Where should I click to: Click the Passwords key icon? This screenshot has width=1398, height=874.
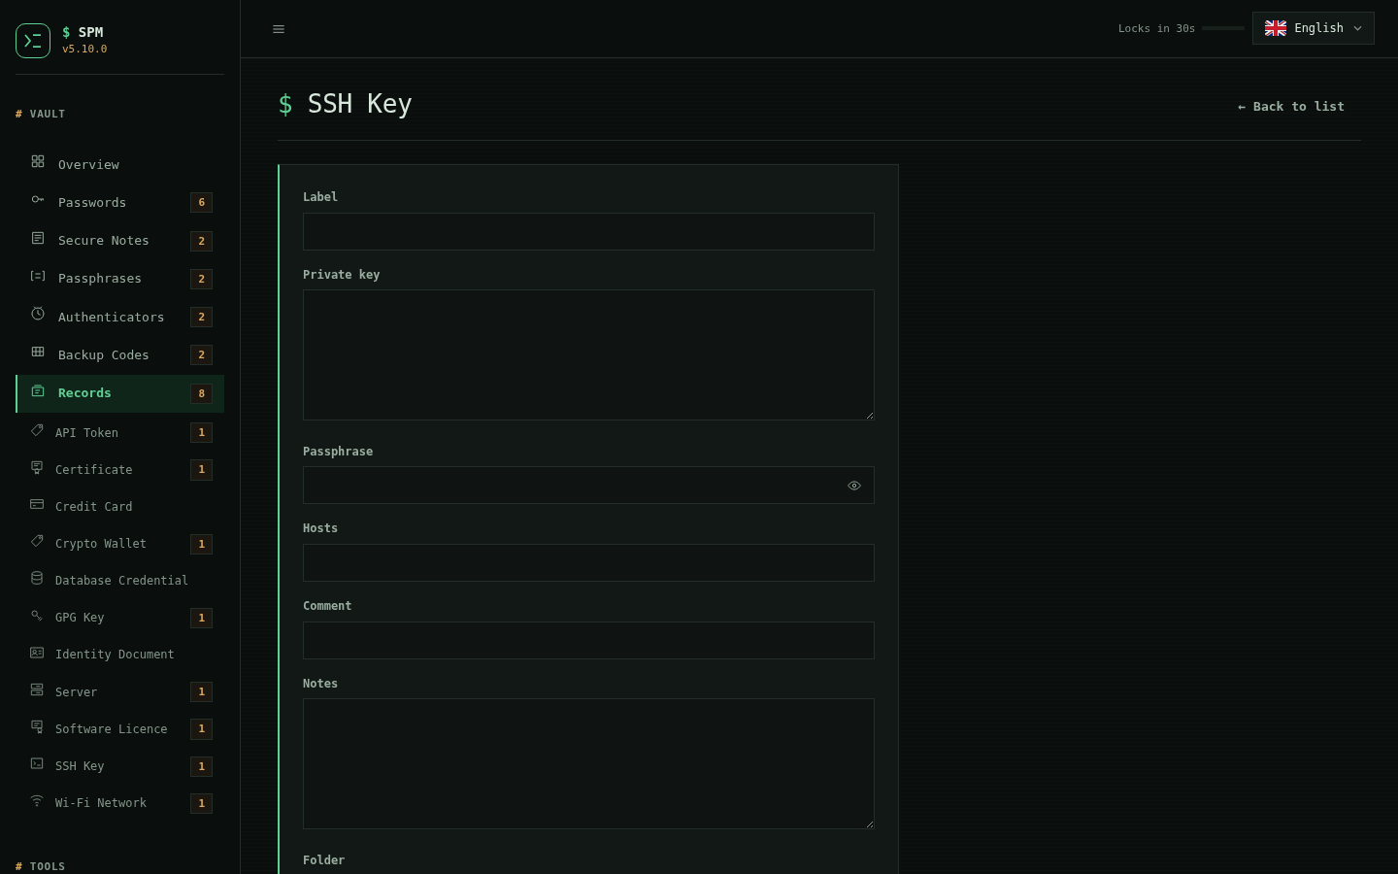click(38, 199)
